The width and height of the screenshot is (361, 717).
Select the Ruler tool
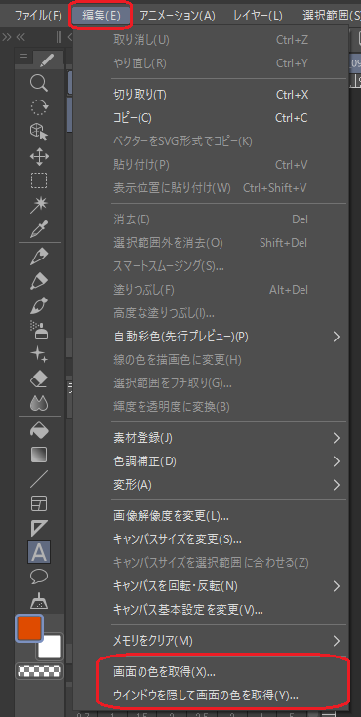[x=39, y=528]
